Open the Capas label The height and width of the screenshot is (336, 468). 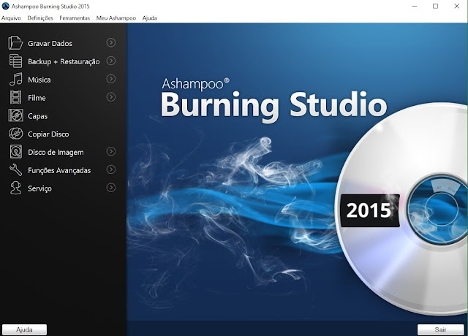pyautogui.click(x=37, y=116)
